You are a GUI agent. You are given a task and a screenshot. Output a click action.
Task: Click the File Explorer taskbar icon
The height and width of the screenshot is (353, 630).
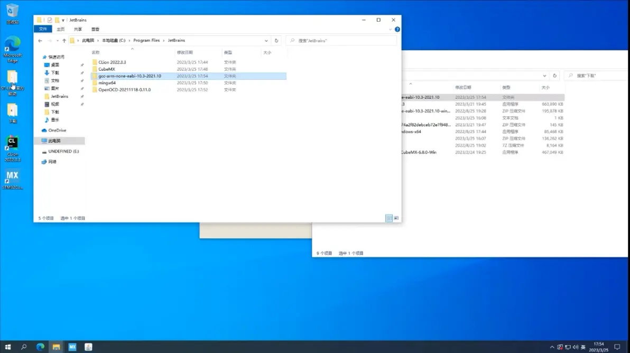pos(56,347)
